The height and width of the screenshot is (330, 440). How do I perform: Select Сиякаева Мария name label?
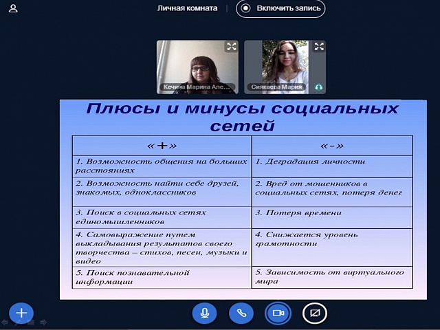pyautogui.click(x=276, y=87)
